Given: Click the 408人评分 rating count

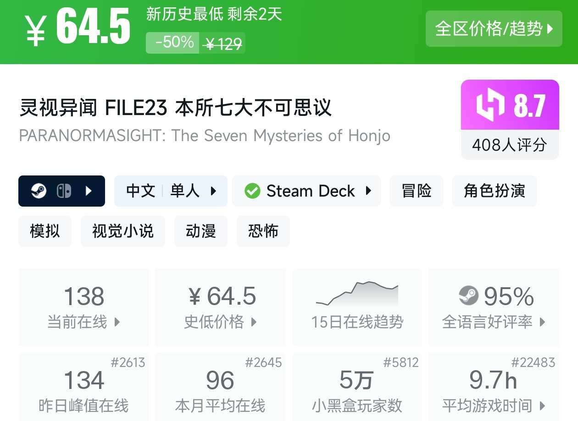Looking at the screenshot, I should tap(510, 145).
